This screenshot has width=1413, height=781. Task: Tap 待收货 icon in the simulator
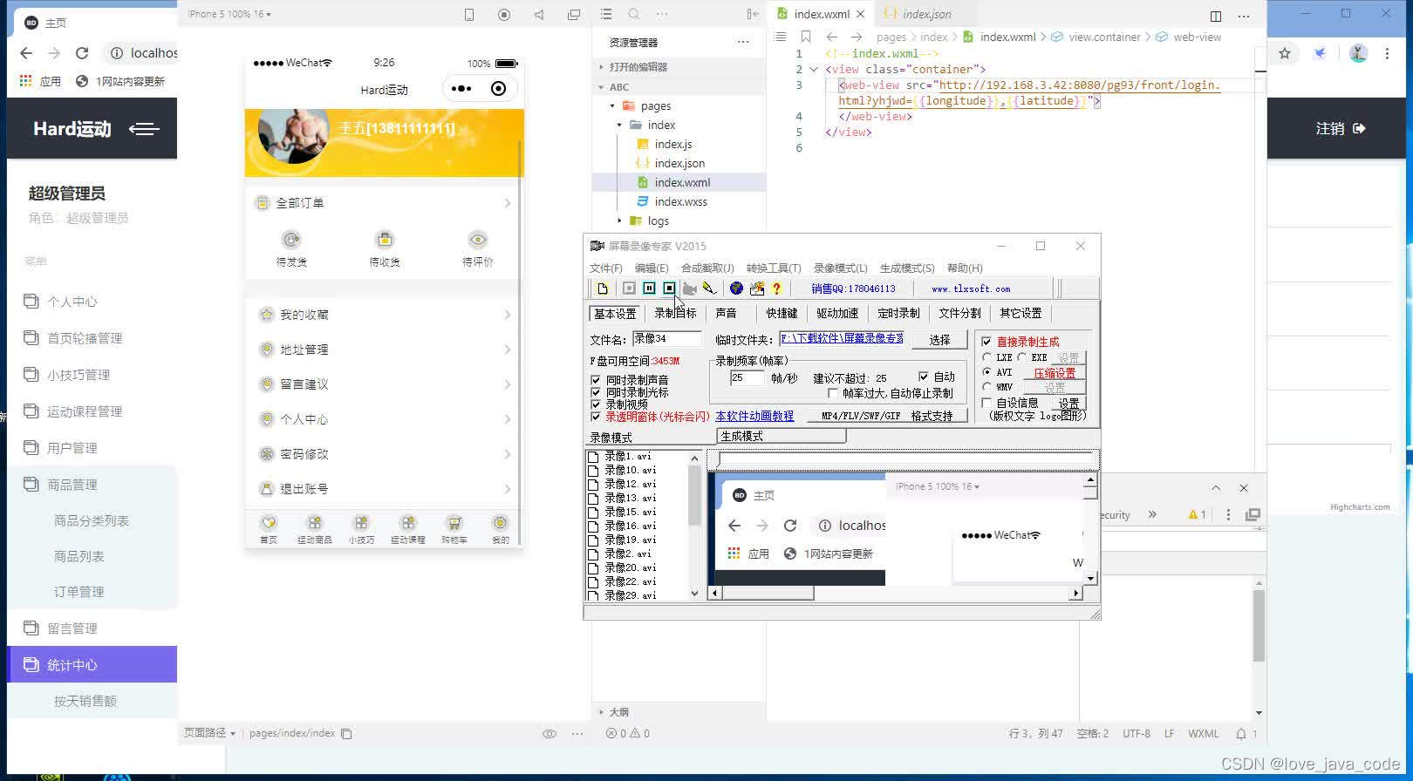pos(385,240)
